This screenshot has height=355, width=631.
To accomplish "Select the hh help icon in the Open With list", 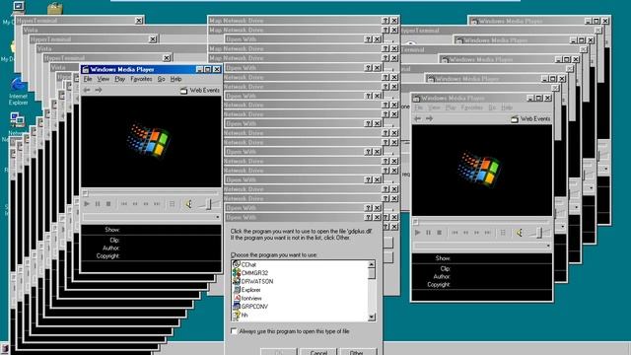I will point(237,316).
